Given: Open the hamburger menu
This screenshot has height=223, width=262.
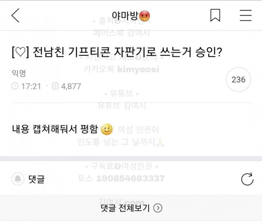Looking at the screenshot, I should [246, 15].
